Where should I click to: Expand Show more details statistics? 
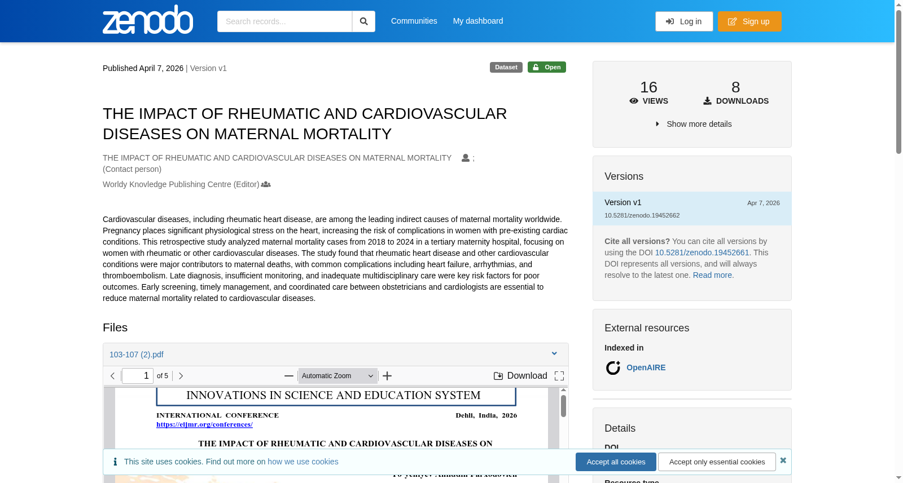693,124
